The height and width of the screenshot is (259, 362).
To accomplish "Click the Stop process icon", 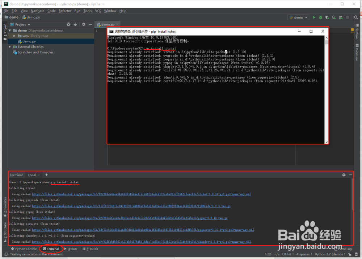I will (x=348, y=17).
